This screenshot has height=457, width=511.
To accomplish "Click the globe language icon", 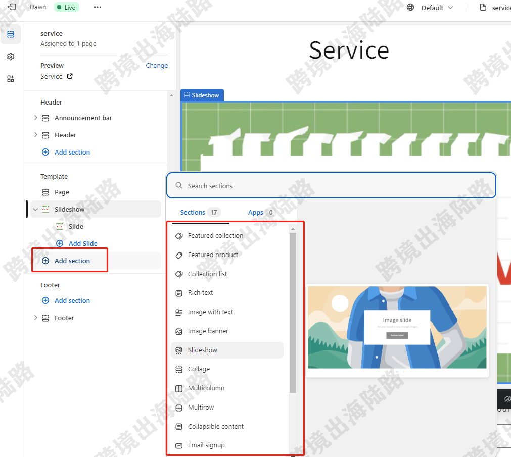I will 410,7.
